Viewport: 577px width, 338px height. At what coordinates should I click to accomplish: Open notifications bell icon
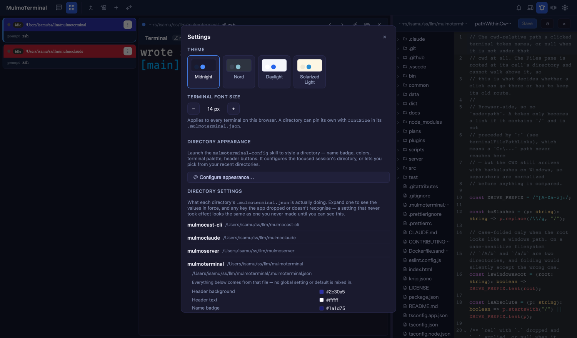click(519, 8)
